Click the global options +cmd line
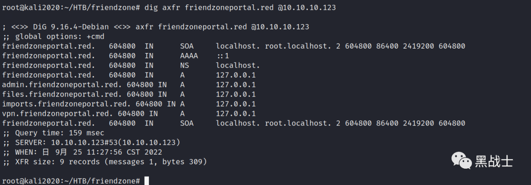This screenshot has width=531, height=185. point(53,36)
